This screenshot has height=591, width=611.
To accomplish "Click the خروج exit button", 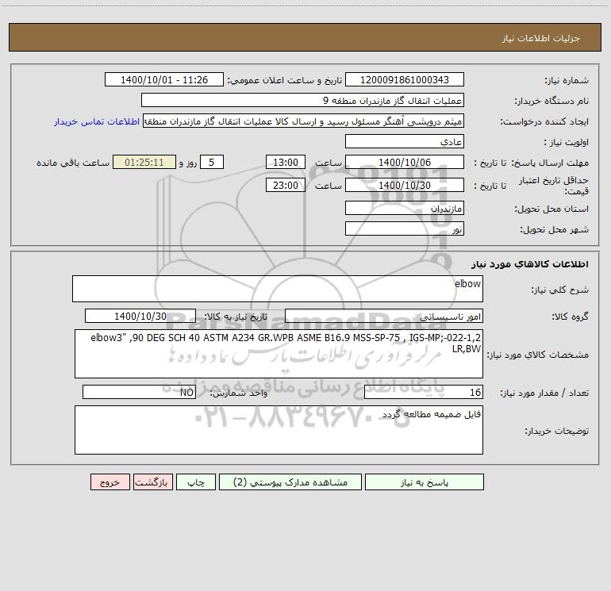I will (x=110, y=482).
